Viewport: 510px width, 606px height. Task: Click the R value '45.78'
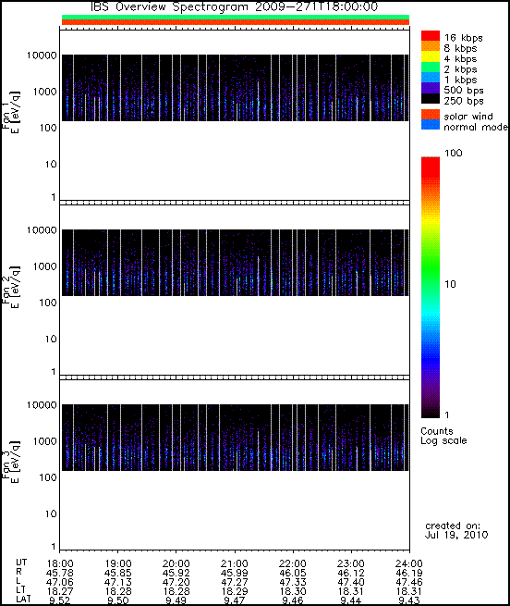click(60, 573)
